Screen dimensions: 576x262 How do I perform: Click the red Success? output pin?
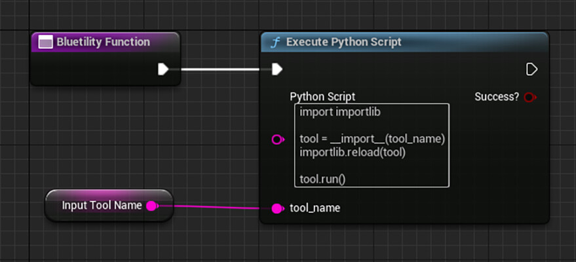click(x=529, y=97)
